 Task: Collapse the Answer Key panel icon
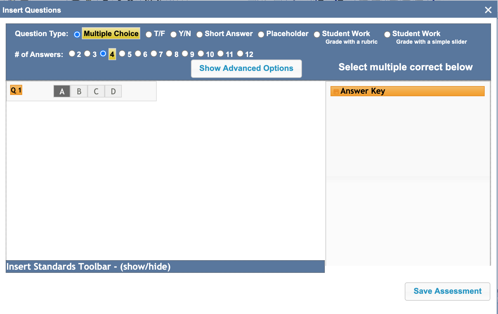(336, 91)
